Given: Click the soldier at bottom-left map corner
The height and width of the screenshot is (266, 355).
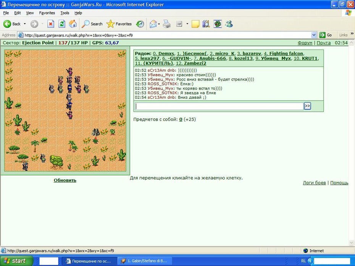Looking at the screenshot, I should pyautogui.click(x=25, y=166).
